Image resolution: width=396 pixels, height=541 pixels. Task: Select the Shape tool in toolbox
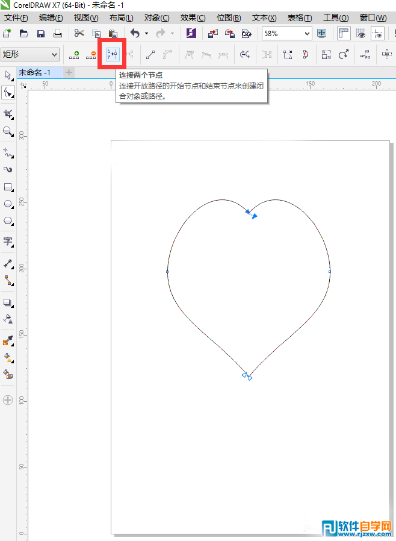pos(8,93)
